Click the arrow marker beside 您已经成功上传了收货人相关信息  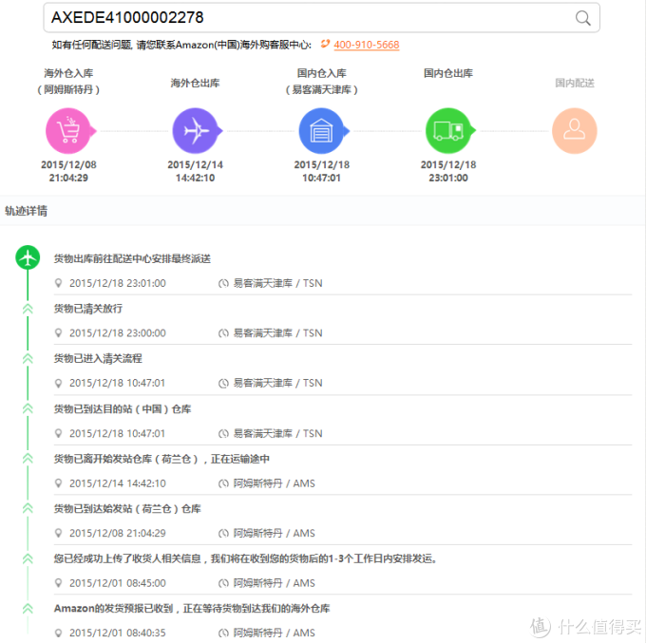point(28,558)
